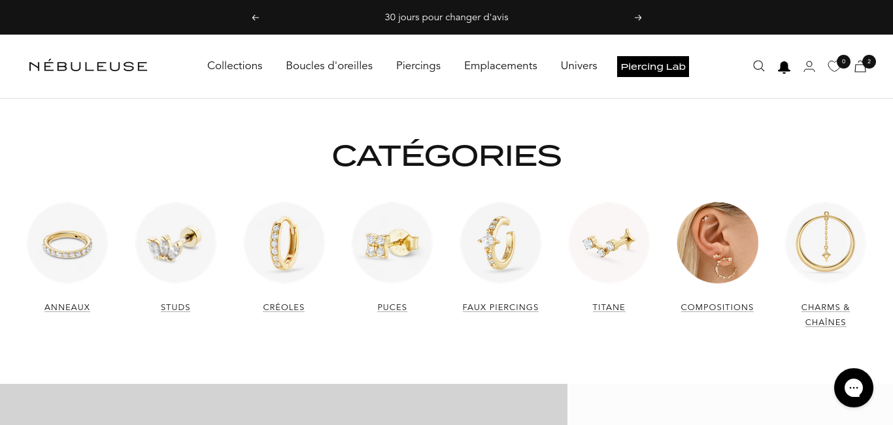The height and width of the screenshot is (425, 893).
Task: Expand the Emplacements menu
Action: 501,66
